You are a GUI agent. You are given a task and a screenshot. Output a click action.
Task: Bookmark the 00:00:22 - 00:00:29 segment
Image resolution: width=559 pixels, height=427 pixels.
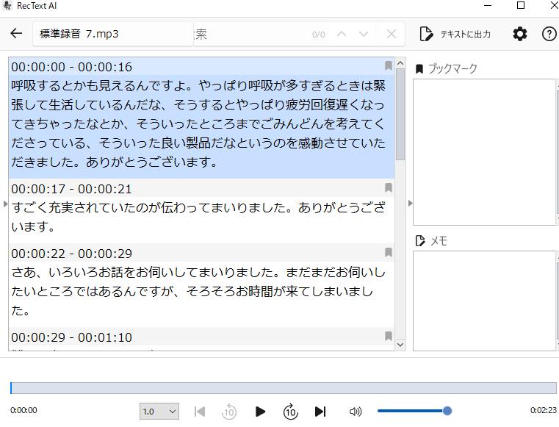(389, 253)
